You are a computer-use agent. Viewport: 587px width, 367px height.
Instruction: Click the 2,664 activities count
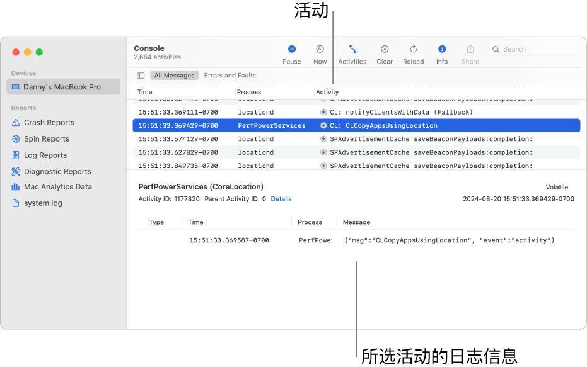pos(157,57)
